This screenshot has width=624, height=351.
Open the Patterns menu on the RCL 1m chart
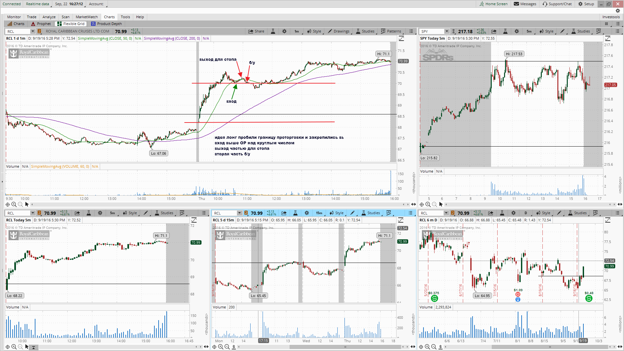[x=391, y=32]
